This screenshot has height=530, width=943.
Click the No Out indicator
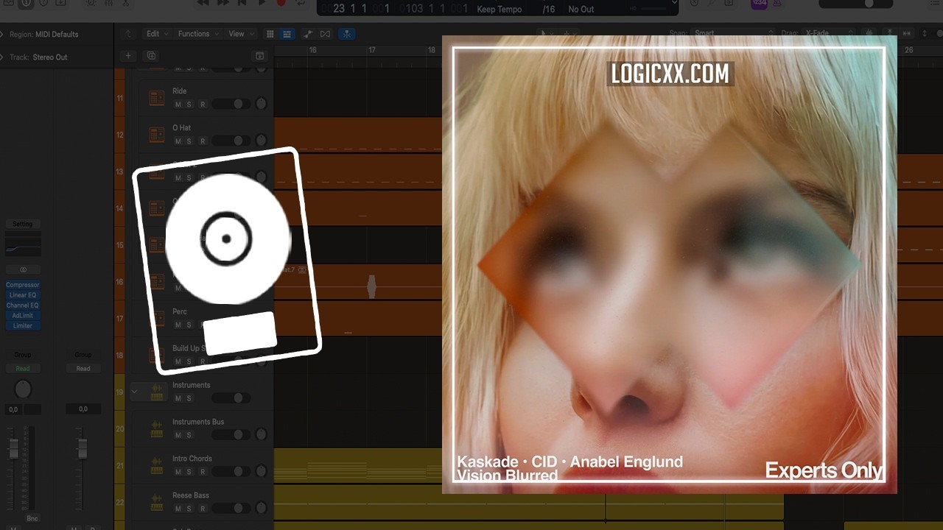581,9
